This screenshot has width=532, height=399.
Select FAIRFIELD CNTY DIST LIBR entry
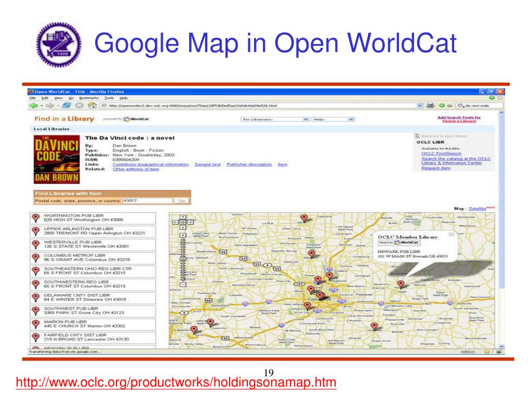[x=92, y=337]
